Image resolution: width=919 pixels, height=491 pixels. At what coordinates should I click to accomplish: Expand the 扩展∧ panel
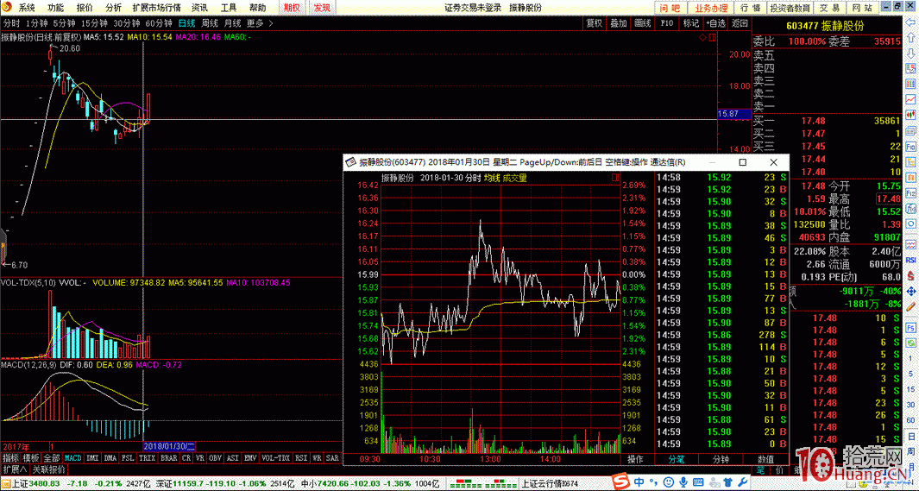tap(14, 470)
